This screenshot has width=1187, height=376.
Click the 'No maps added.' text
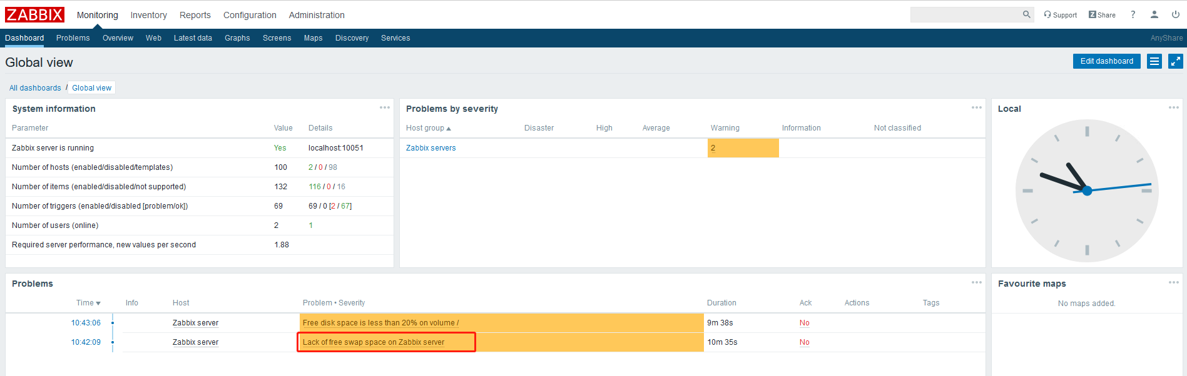[1087, 304]
